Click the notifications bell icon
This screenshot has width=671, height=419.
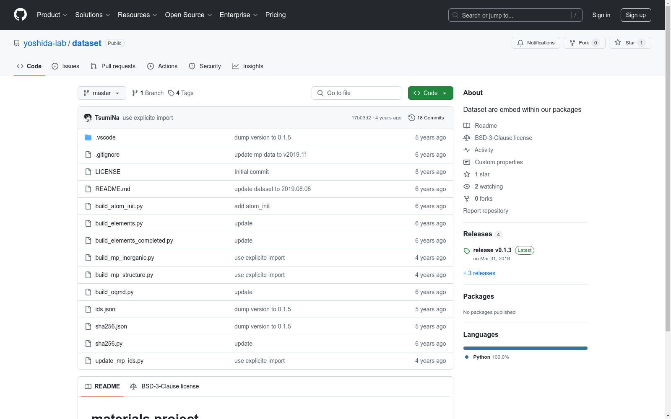[x=520, y=43]
